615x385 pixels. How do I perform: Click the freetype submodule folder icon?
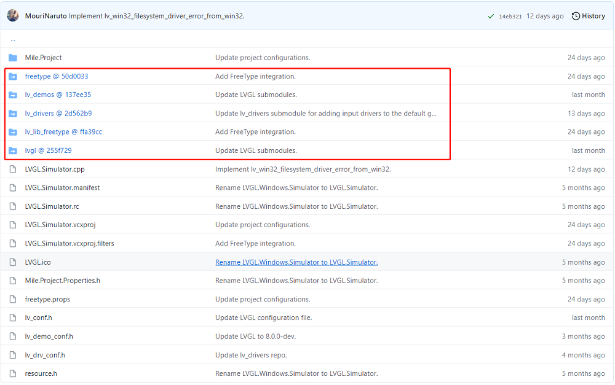pos(13,76)
